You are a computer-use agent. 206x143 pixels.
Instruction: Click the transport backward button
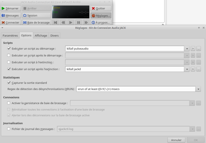coord(63,22)
